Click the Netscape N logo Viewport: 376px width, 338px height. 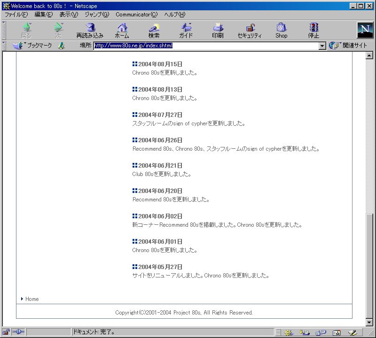pos(365,30)
